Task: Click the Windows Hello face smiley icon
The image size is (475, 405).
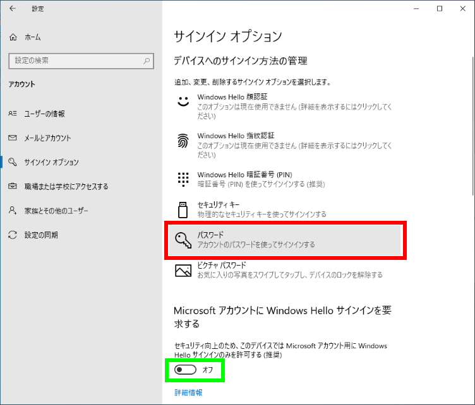Action: point(183,101)
